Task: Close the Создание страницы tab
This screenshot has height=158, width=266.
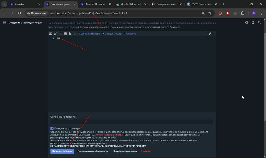Action: click(x=74, y=4)
